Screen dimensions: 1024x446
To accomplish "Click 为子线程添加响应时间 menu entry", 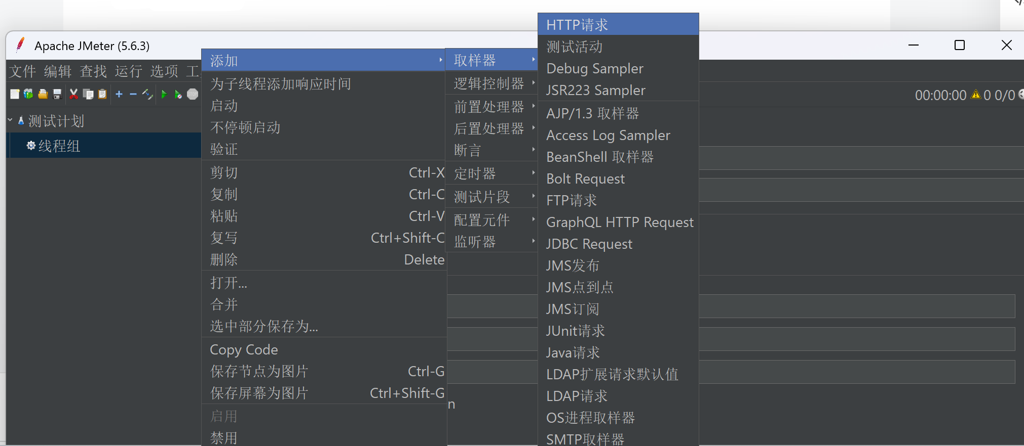I will pos(323,84).
